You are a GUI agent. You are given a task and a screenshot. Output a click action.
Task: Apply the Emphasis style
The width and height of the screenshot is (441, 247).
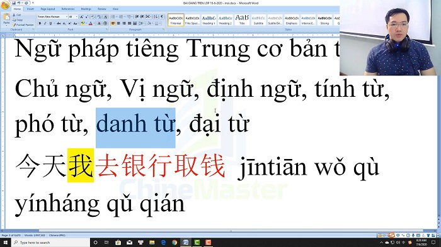[292, 19]
